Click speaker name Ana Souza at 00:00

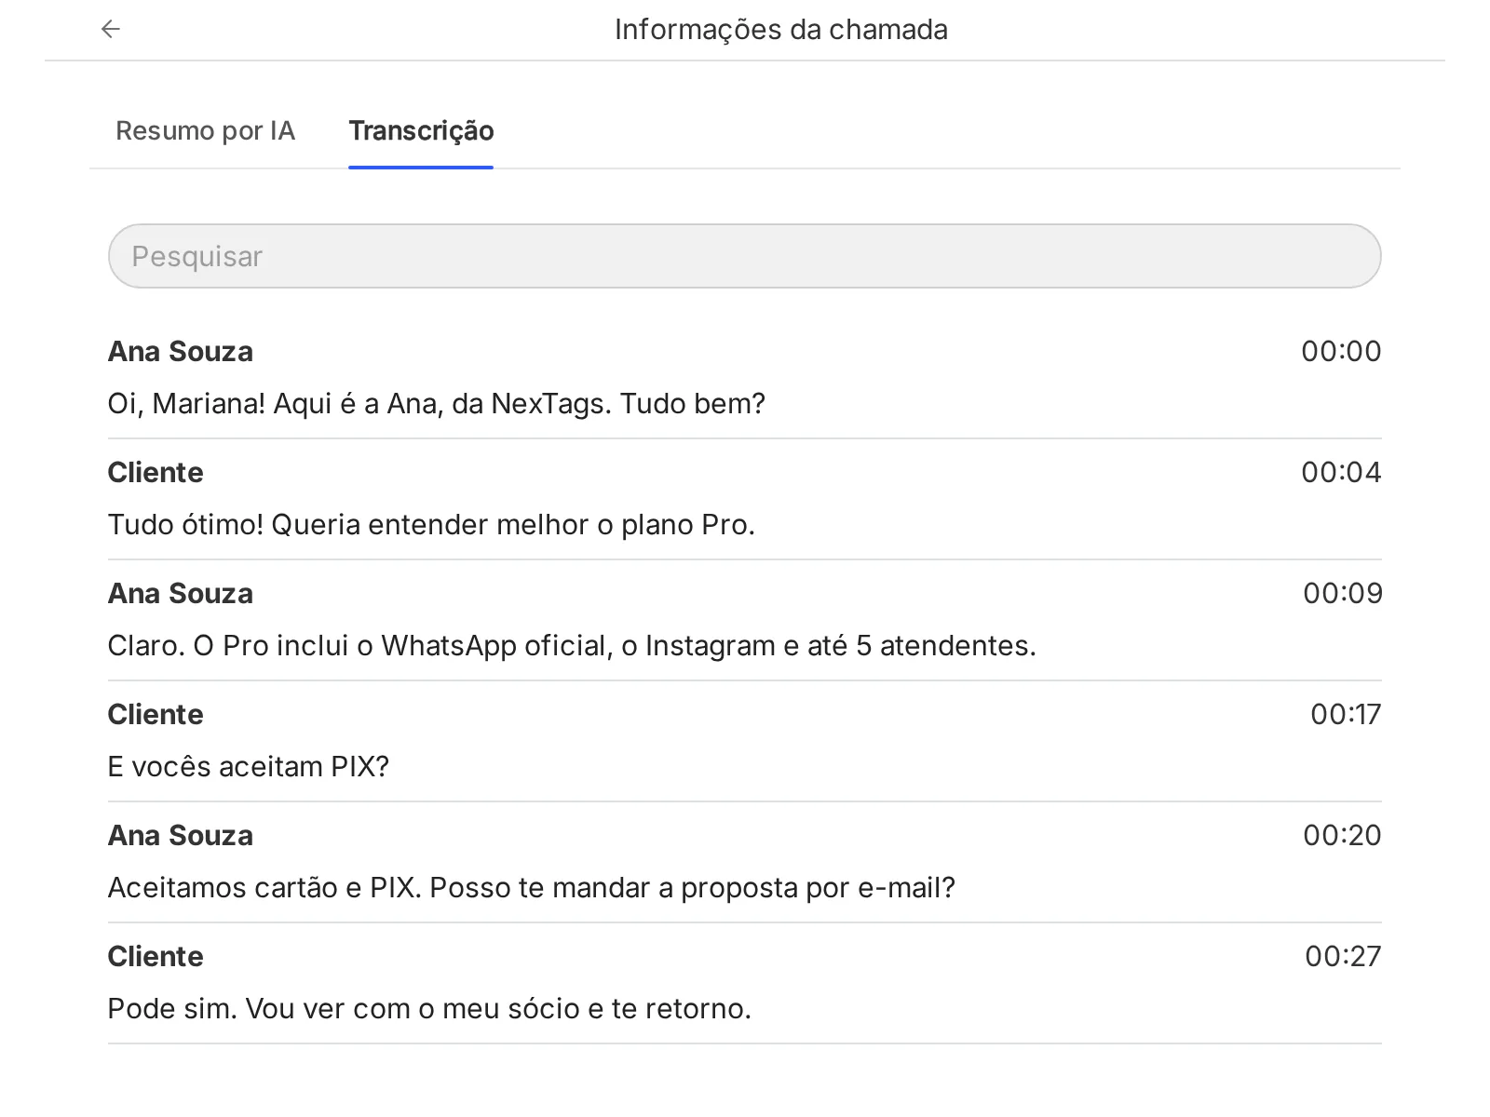point(181,351)
